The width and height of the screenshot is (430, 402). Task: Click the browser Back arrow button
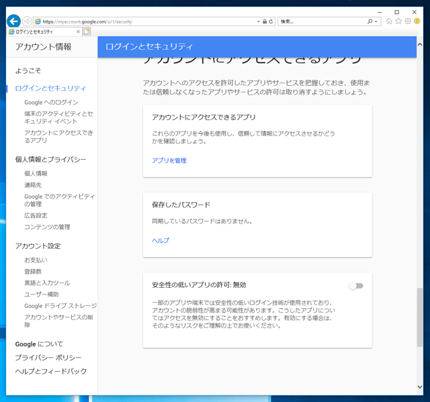[x=13, y=21]
